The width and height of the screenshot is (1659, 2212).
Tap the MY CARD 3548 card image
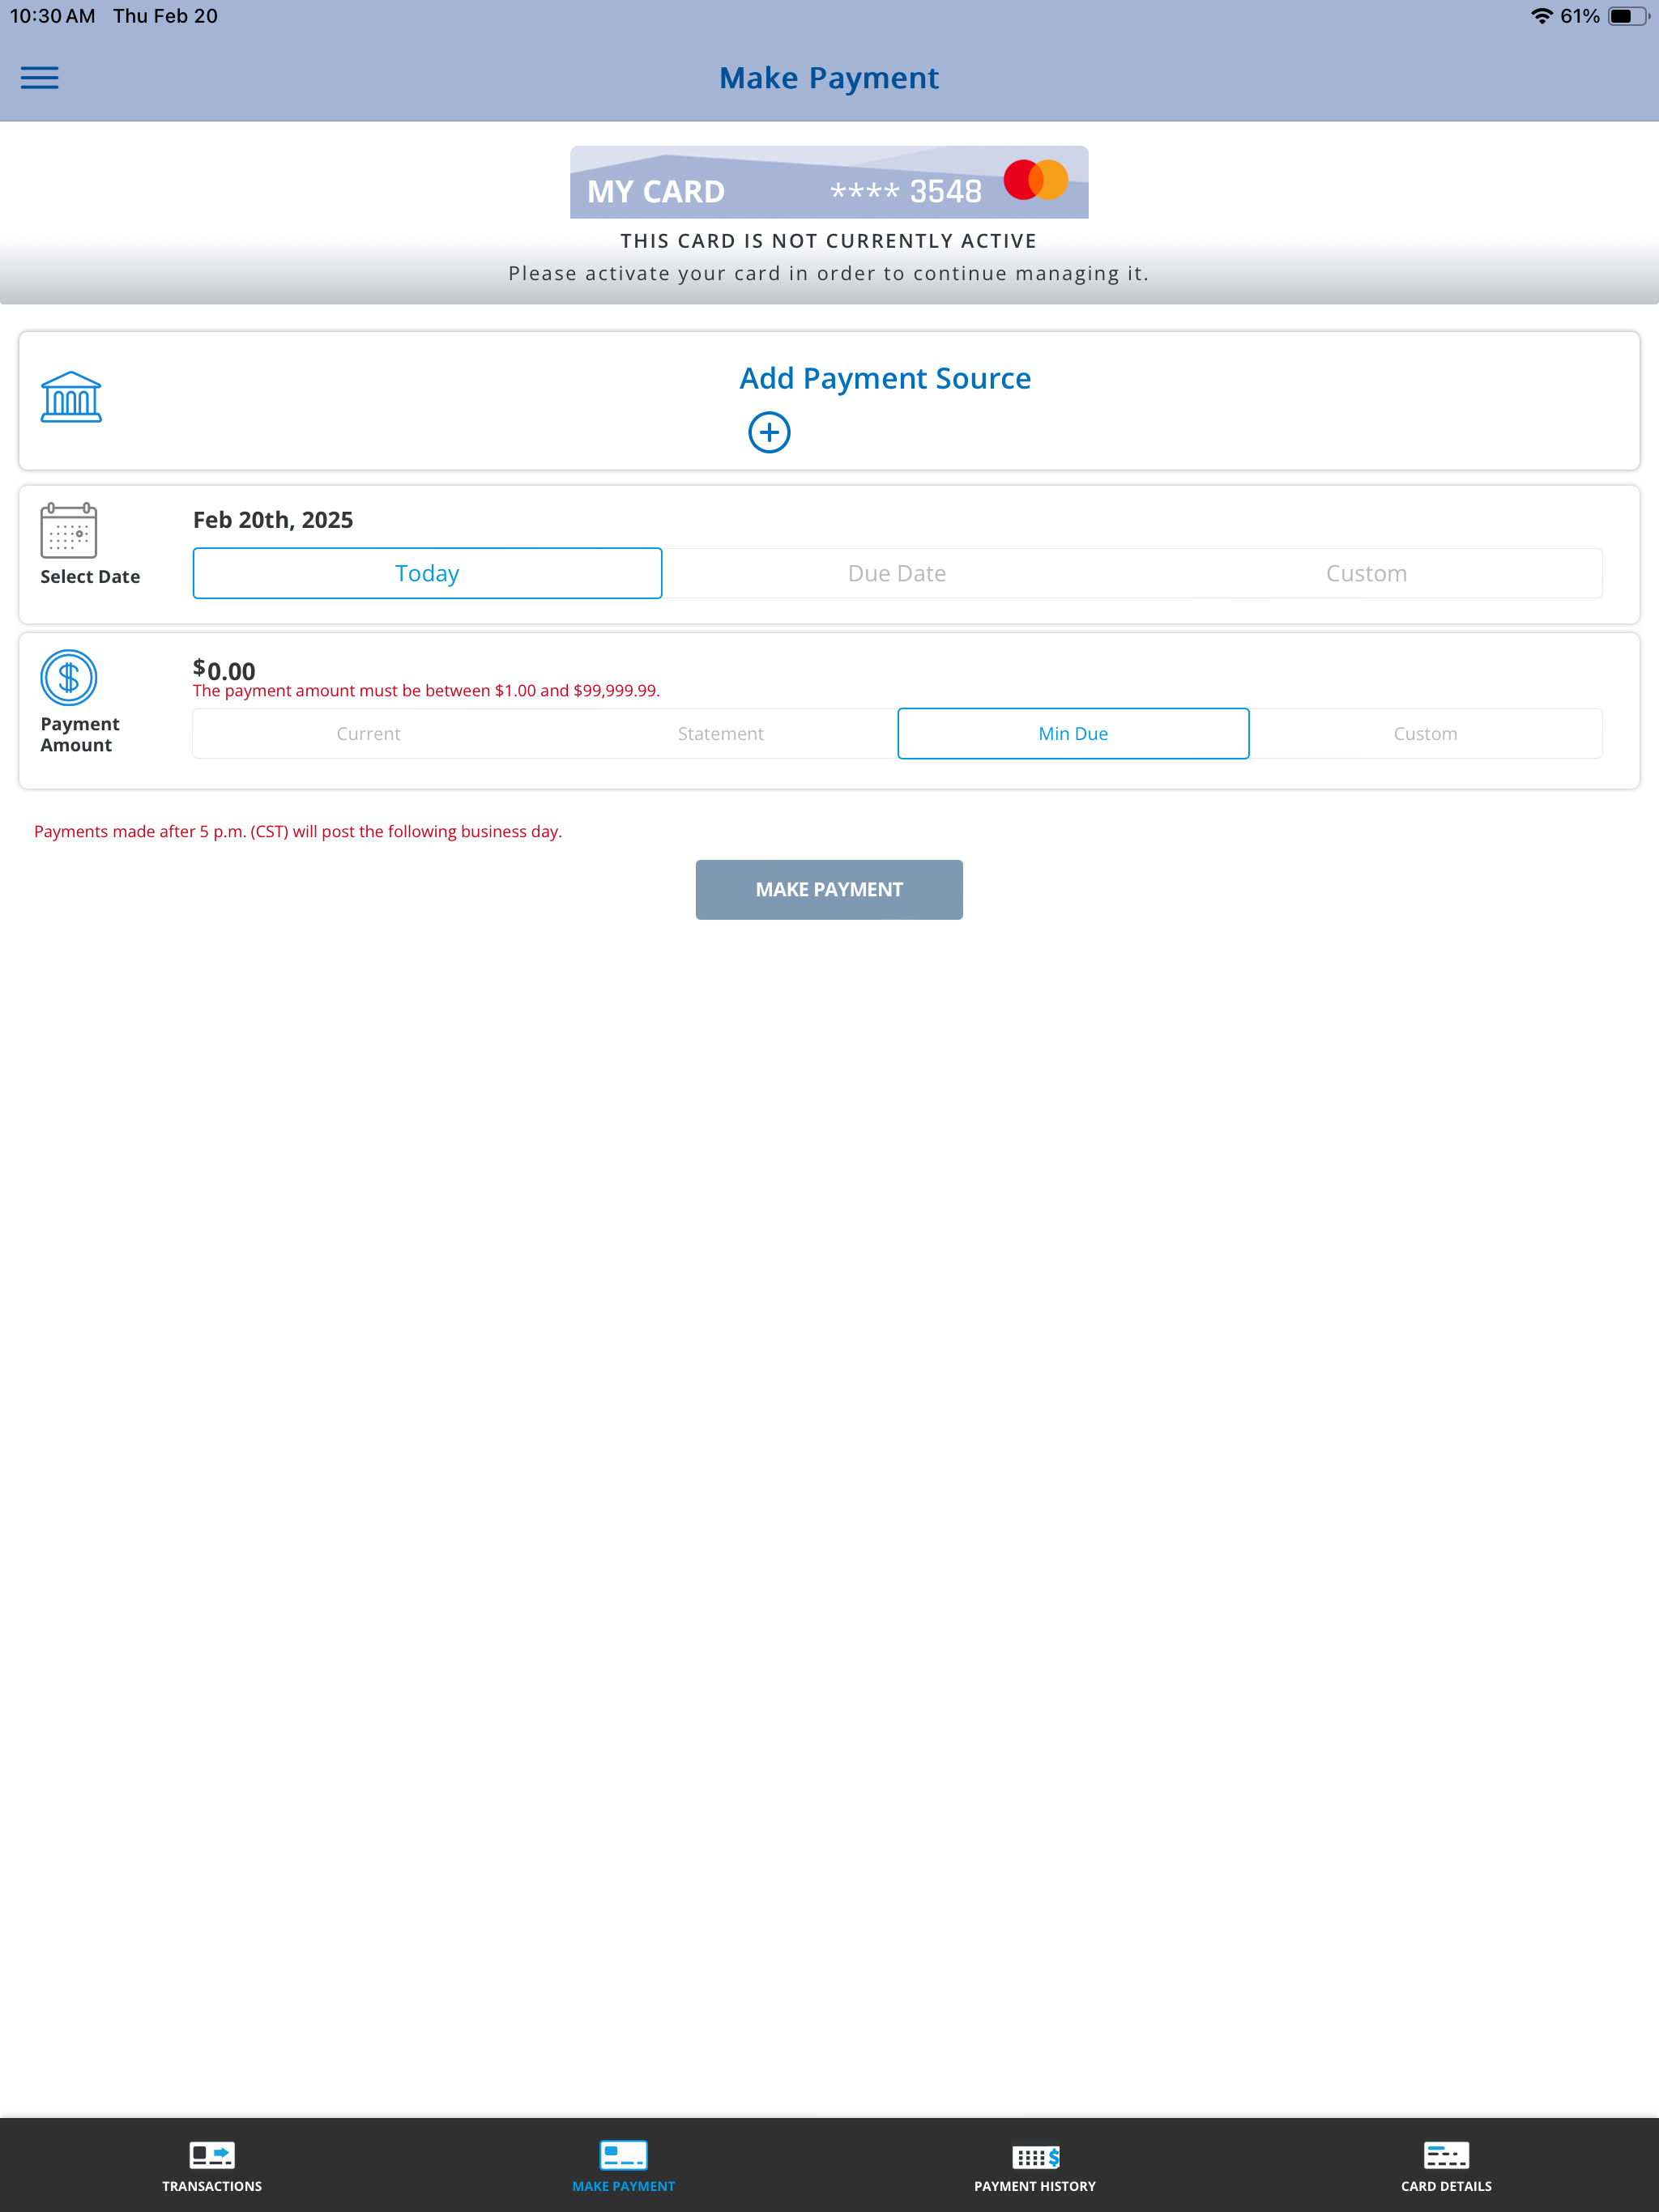tap(829, 182)
